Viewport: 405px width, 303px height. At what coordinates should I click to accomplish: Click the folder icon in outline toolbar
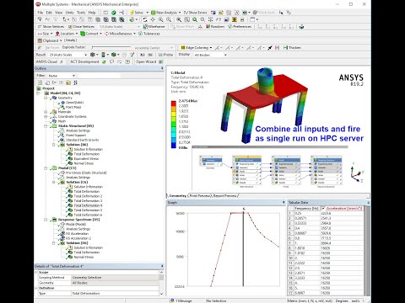click(x=68, y=82)
